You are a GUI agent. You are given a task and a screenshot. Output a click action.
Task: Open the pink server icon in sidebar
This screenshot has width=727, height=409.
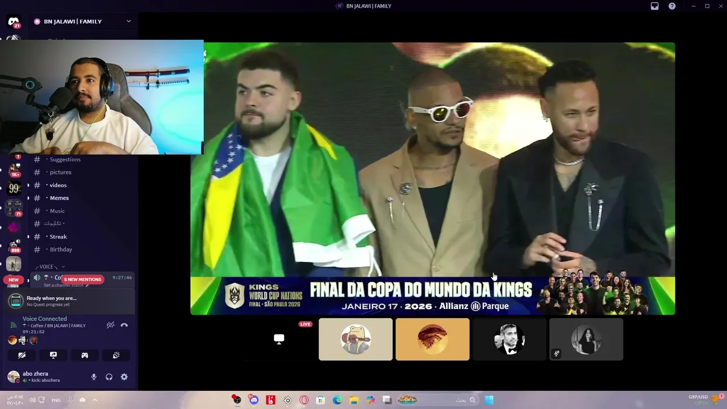click(x=14, y=227)
